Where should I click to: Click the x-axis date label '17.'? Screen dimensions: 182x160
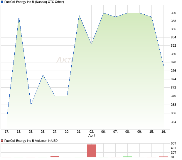[x=7, y=132]
